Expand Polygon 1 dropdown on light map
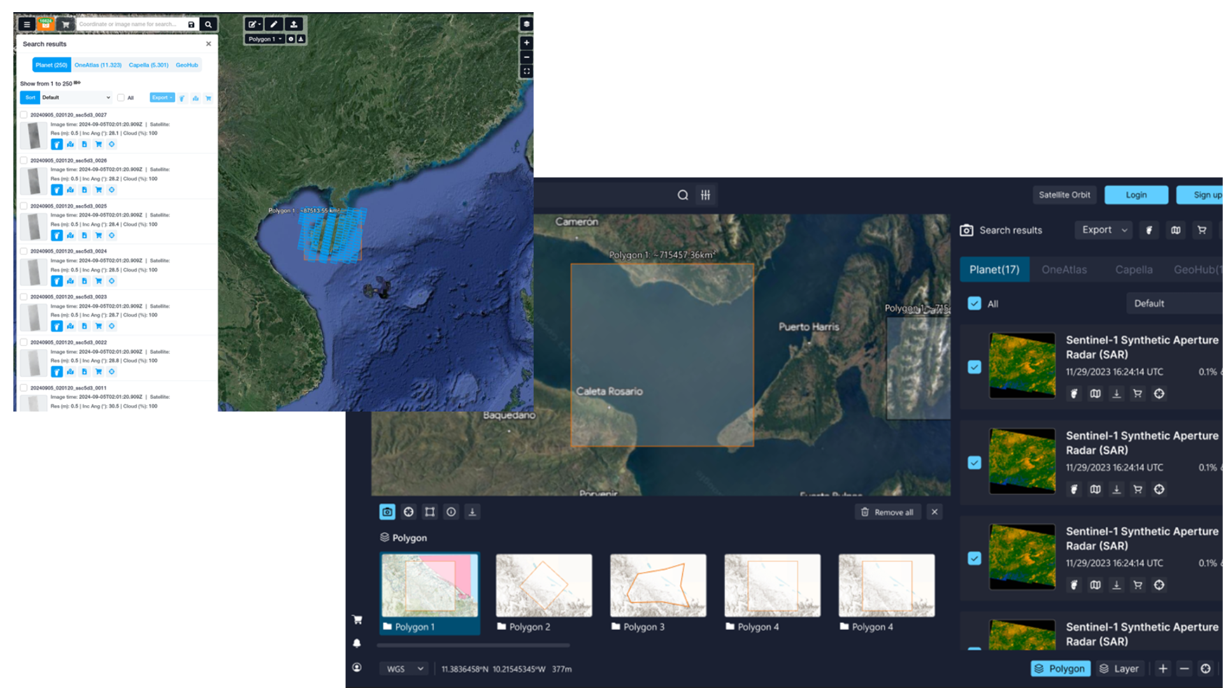The width and height of the screenshot is (1223, 688). coord(265,39)
